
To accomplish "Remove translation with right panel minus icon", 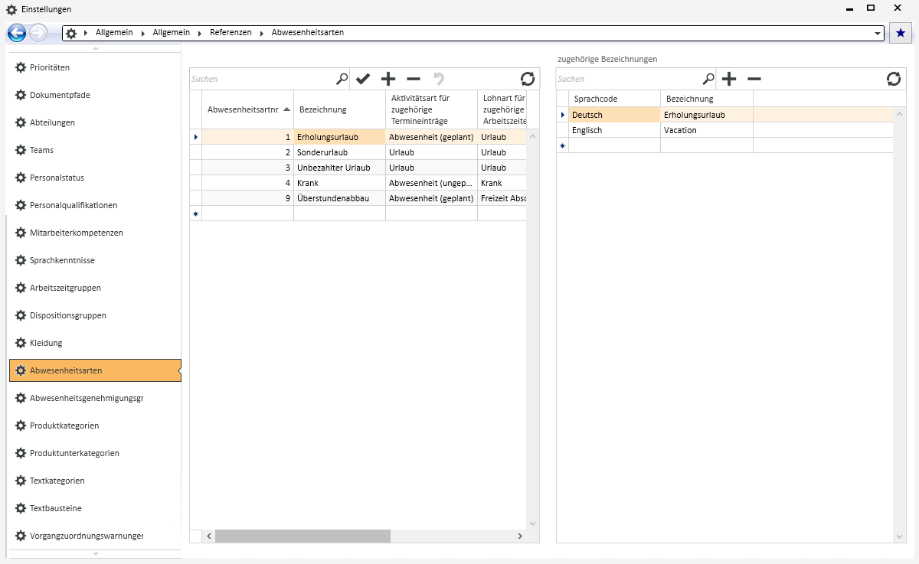I will [754, 79].
